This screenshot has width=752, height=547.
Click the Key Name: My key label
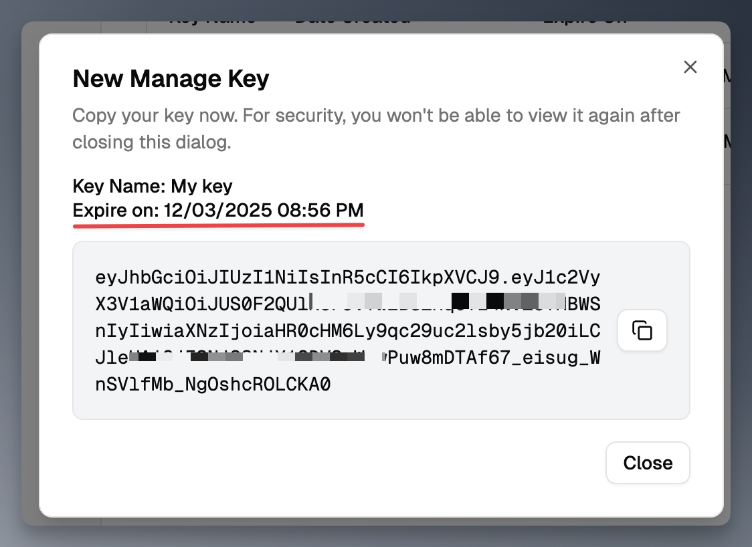tap(153, 186)
